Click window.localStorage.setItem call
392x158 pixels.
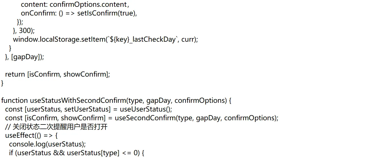(59, 39)
